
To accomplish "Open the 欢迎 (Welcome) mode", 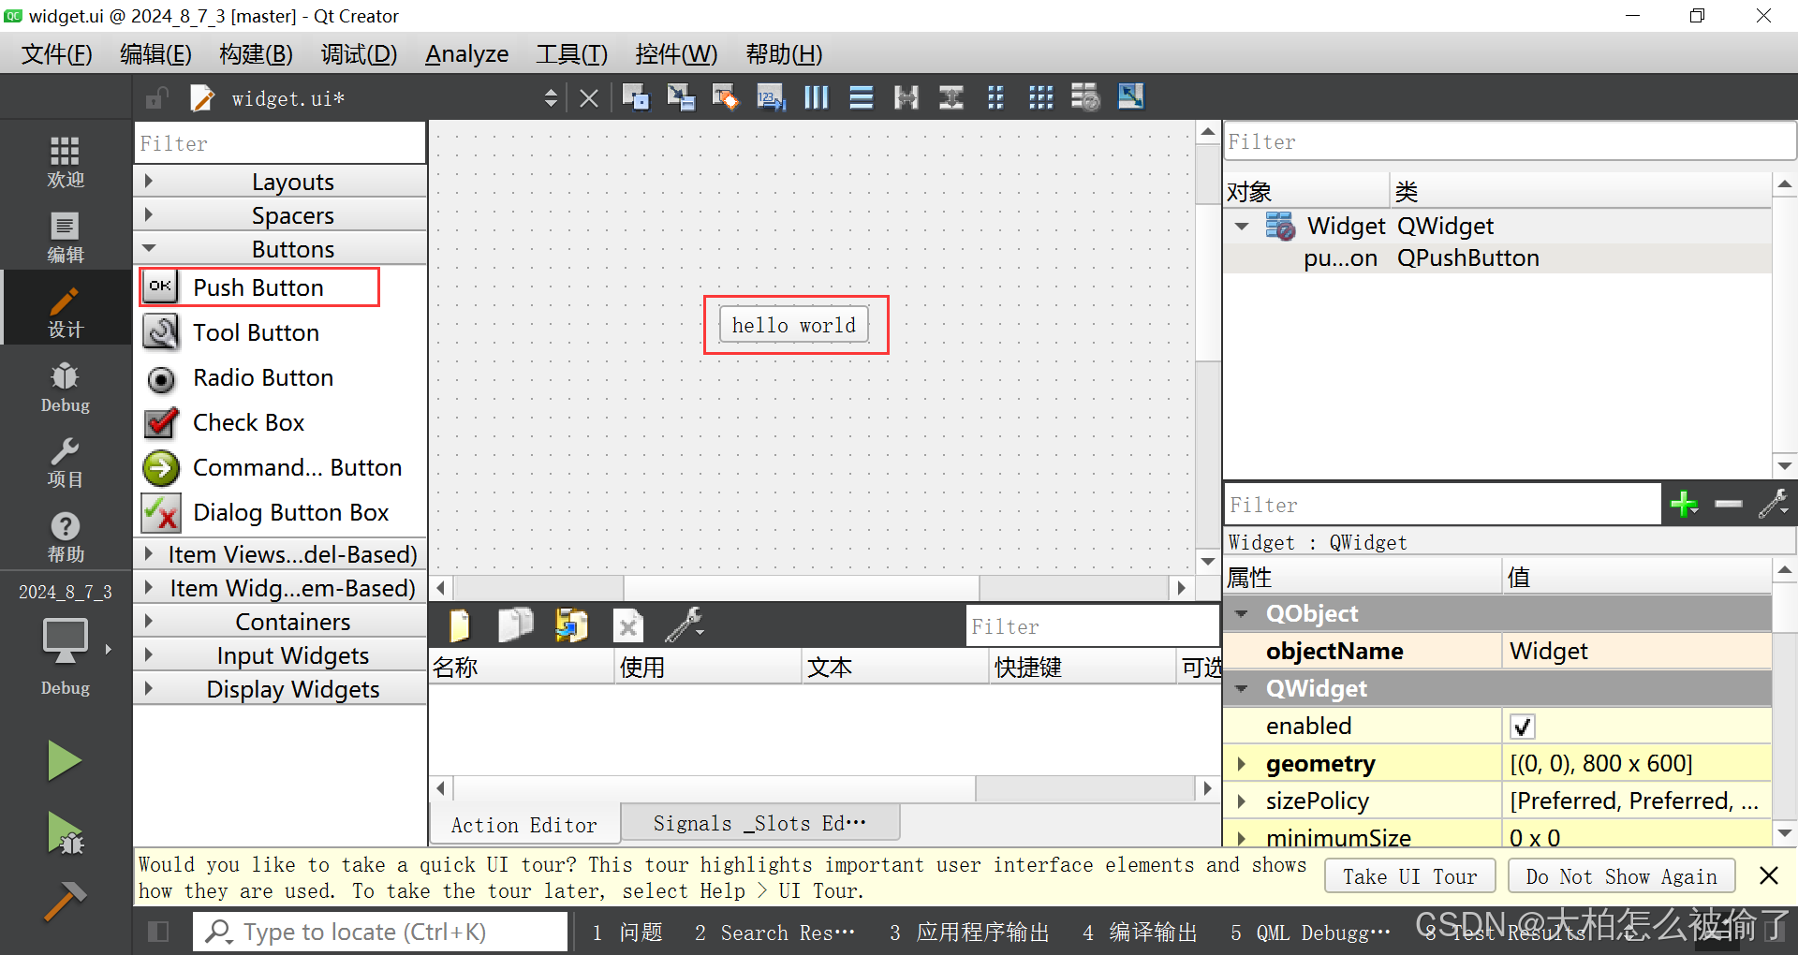I will point(66,161).
